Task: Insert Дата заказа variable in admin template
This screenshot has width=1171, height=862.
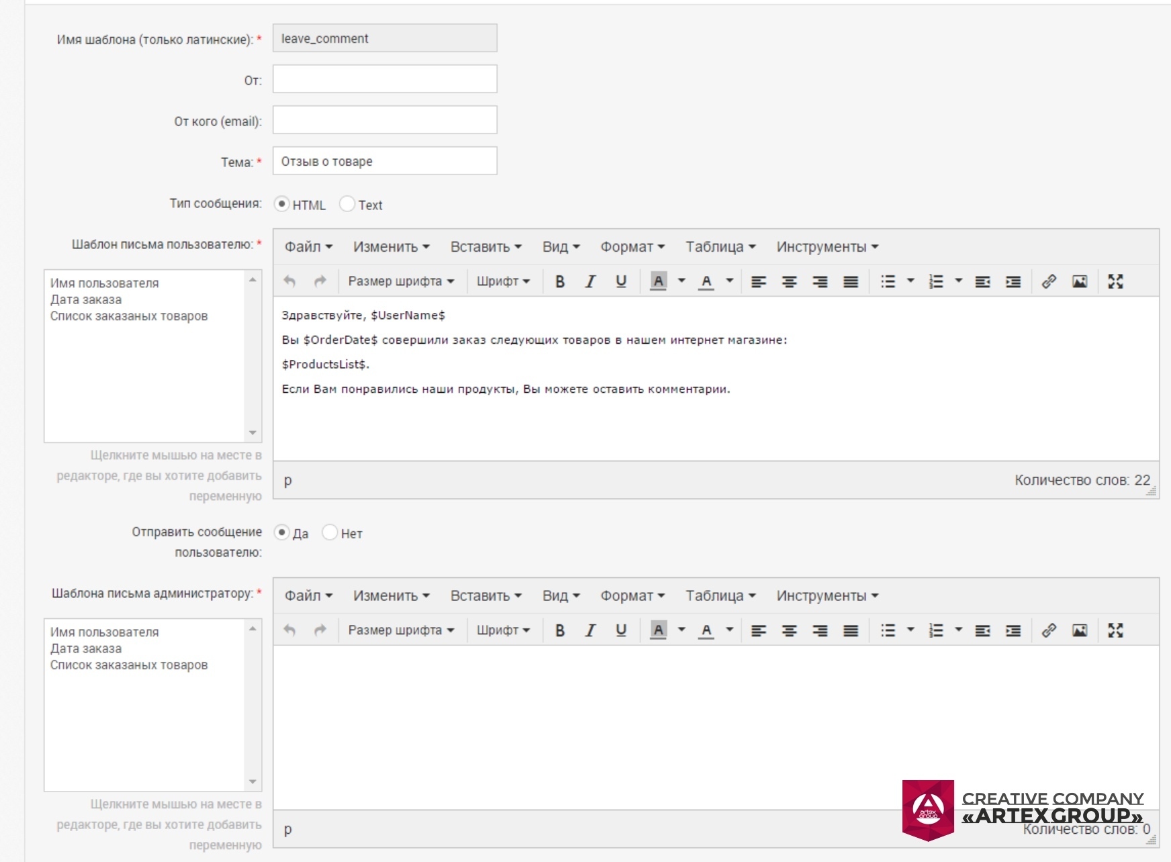Action: point(86,649)
